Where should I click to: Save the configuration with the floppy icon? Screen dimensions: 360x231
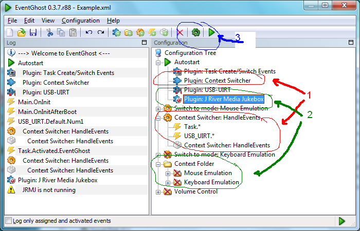(x=33, y=32)
